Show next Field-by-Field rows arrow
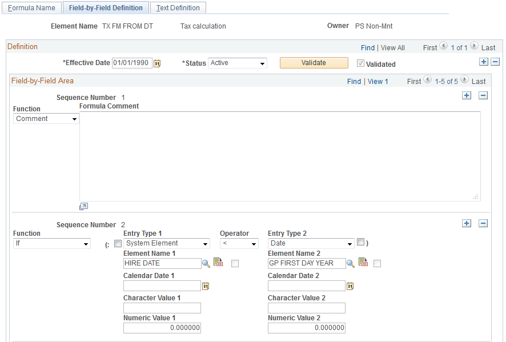 (x=464, y=80)
